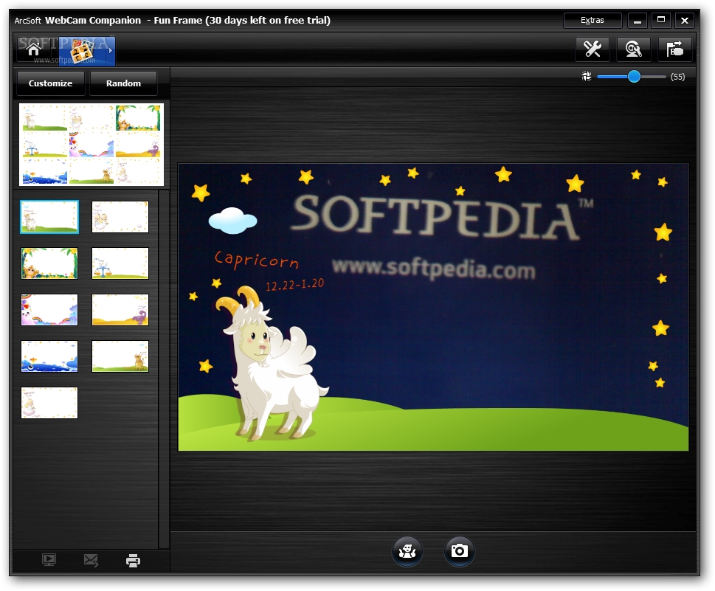
Task: Open the settings tools wrench icon
Action: pos(593,49)
